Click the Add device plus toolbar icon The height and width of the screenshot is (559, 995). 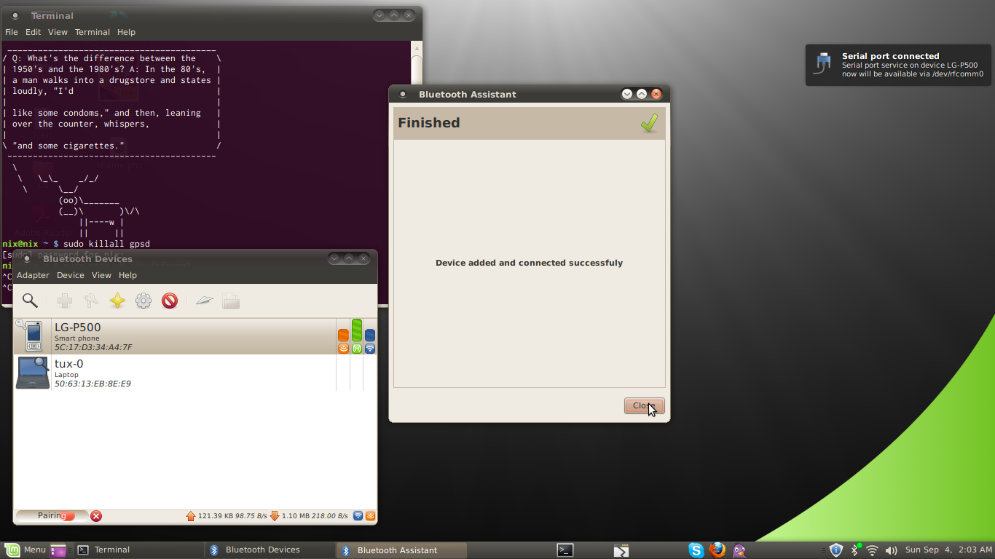[65, 301]
